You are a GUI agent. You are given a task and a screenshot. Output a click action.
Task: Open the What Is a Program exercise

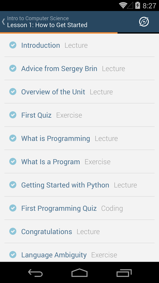click(x=79, y=162)
